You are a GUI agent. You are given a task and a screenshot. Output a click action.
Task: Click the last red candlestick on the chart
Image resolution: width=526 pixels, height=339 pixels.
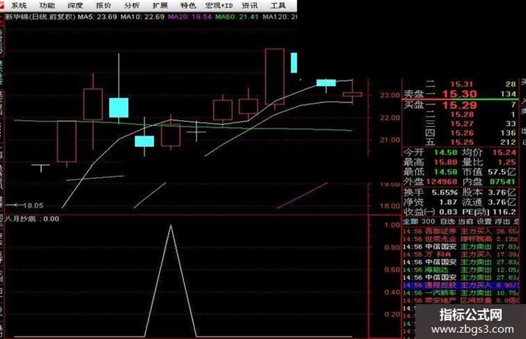(352, 94)
